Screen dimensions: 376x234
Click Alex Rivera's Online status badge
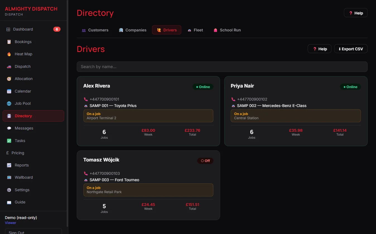tap(203, 87)
